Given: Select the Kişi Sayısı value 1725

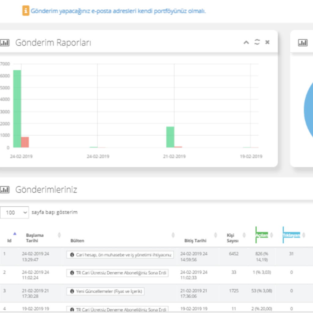Looking at the screenshot, I should coord(234,291).
